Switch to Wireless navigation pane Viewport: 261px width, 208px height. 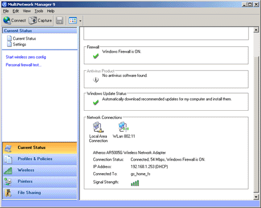click(40, 170)
